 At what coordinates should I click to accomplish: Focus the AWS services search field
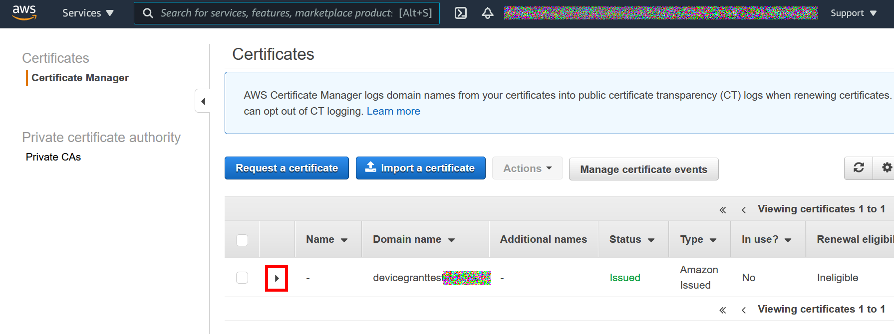(x=287, y=13)
